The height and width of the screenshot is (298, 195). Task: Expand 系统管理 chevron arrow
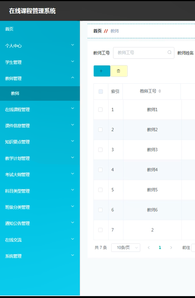tap(72, 255)
